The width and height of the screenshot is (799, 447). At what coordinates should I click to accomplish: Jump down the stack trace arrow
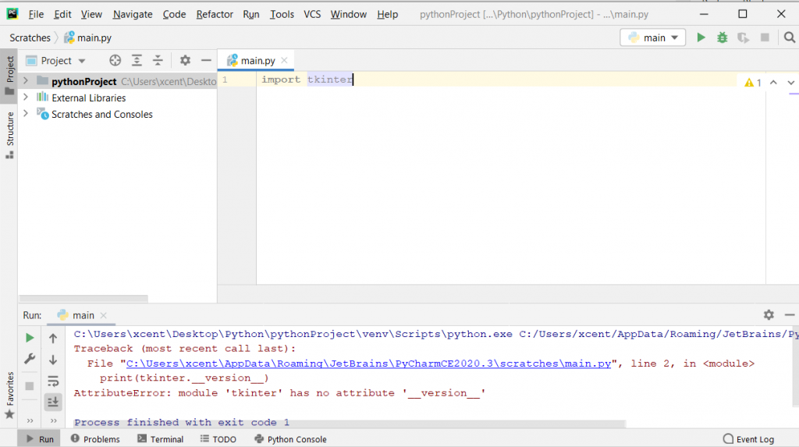click(53, 360)
